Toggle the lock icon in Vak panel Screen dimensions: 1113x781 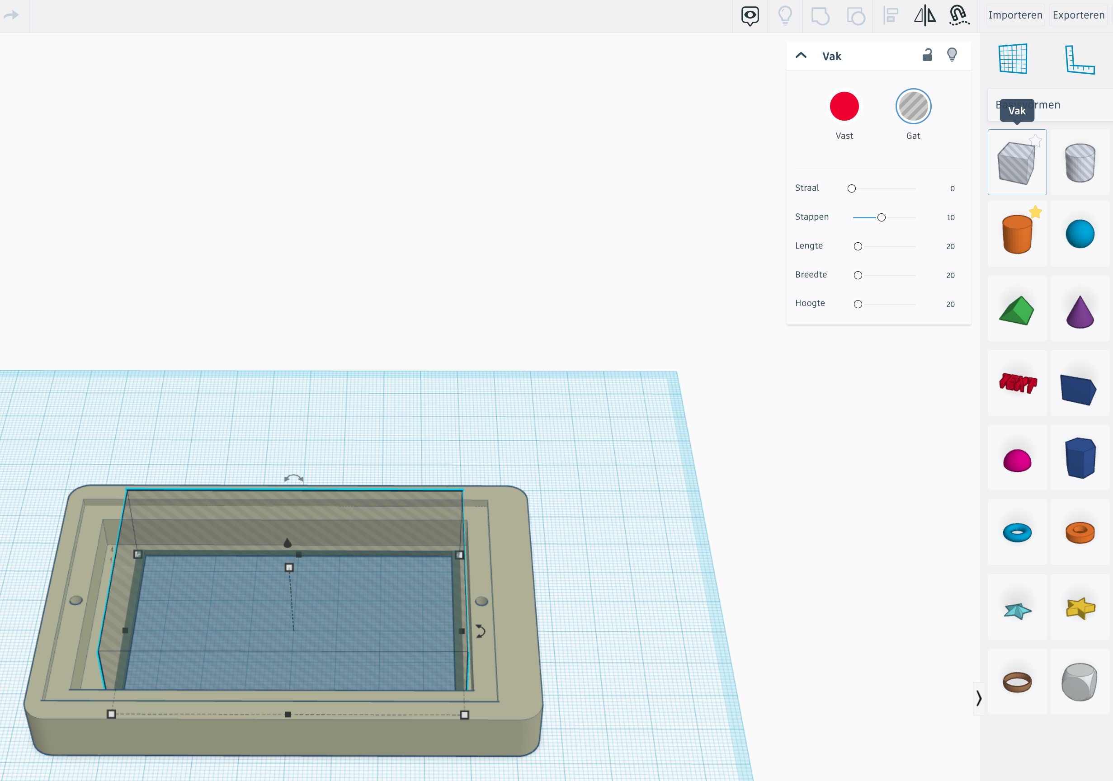coord(927,55)
